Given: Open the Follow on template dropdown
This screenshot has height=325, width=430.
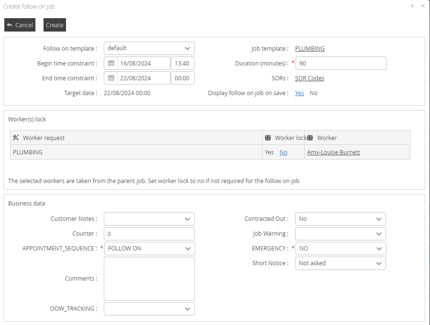Looking at the screenshot, I should point(187,48).
